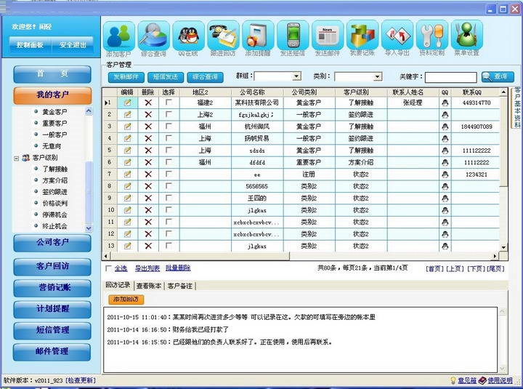Toggle the 全选 select-all checkbox
This screenshot has height=389, width=523.
(x=108, y=268)
